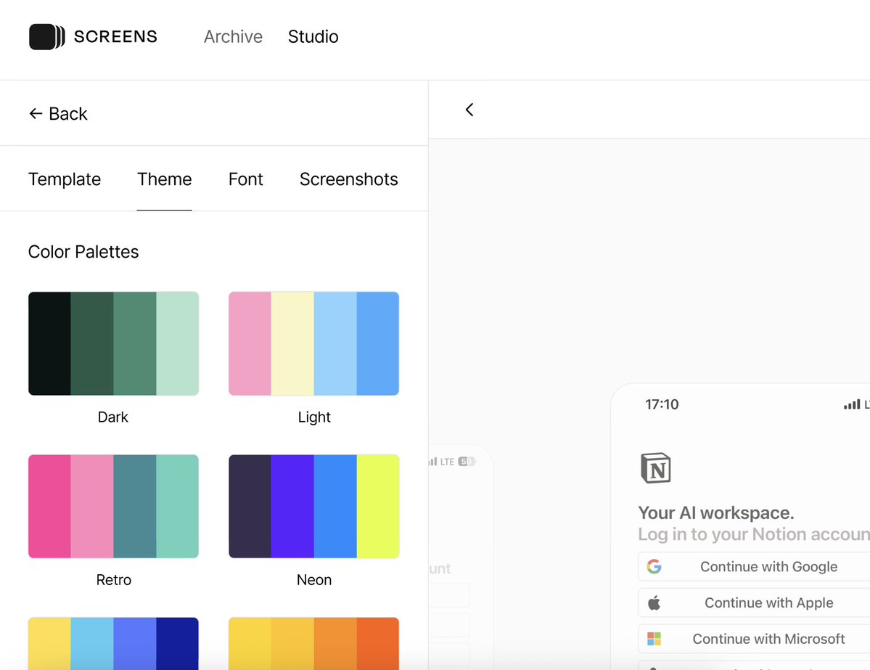Screen dimensions: 870x670
Task: Click the 17:10 time in phone preview
Action: coord(662,404)
